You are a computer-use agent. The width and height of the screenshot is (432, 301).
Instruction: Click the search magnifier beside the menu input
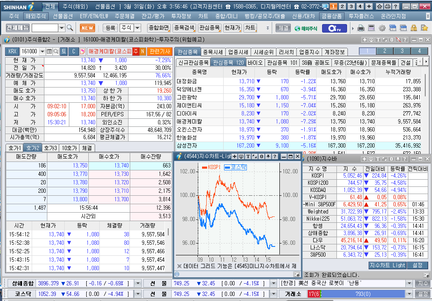[x=70, y=28]
